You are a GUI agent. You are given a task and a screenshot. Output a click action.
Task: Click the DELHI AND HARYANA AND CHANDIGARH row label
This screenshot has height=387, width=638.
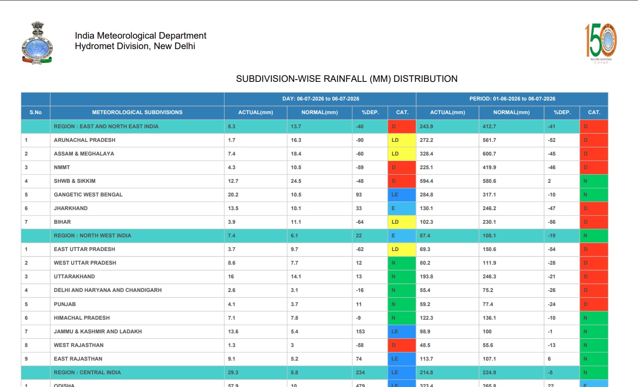(x=107, y=290)
